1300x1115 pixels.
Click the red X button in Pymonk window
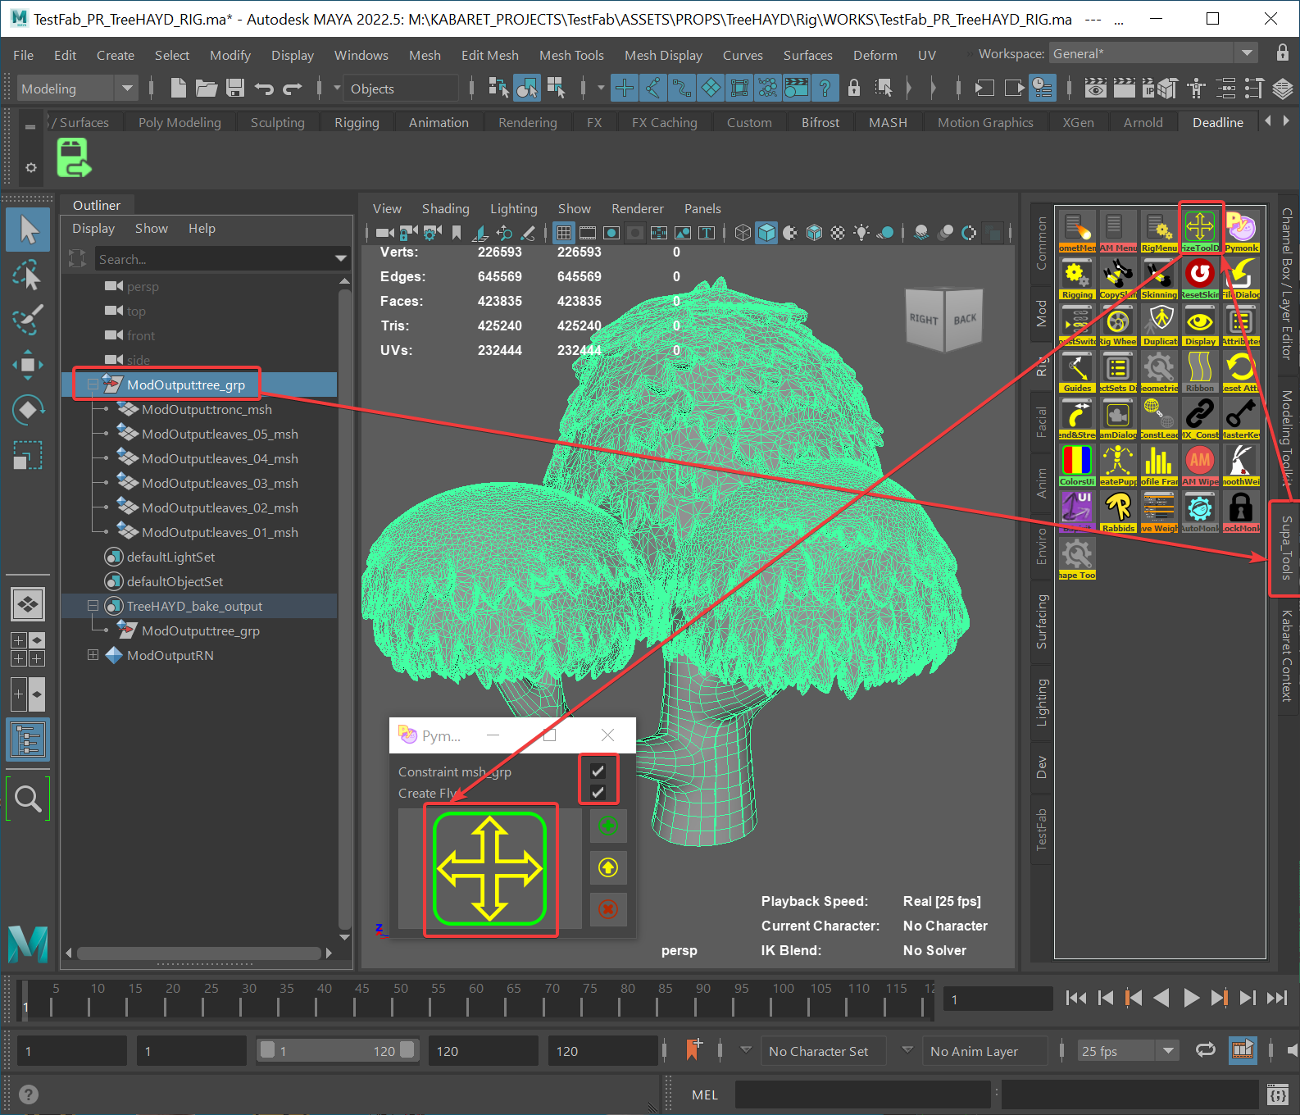tap(608, 909)
